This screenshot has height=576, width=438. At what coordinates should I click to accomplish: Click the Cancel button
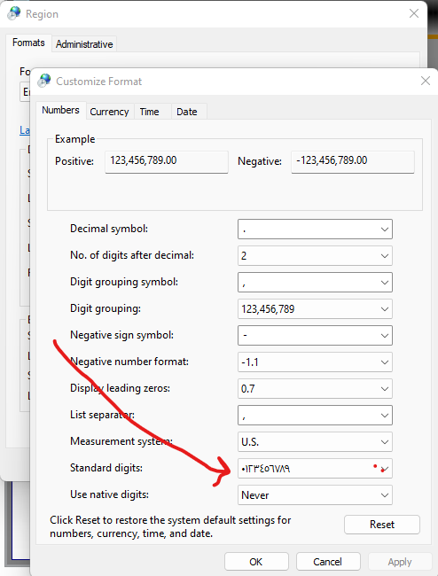pyautogui.click(x=328, y=562)
